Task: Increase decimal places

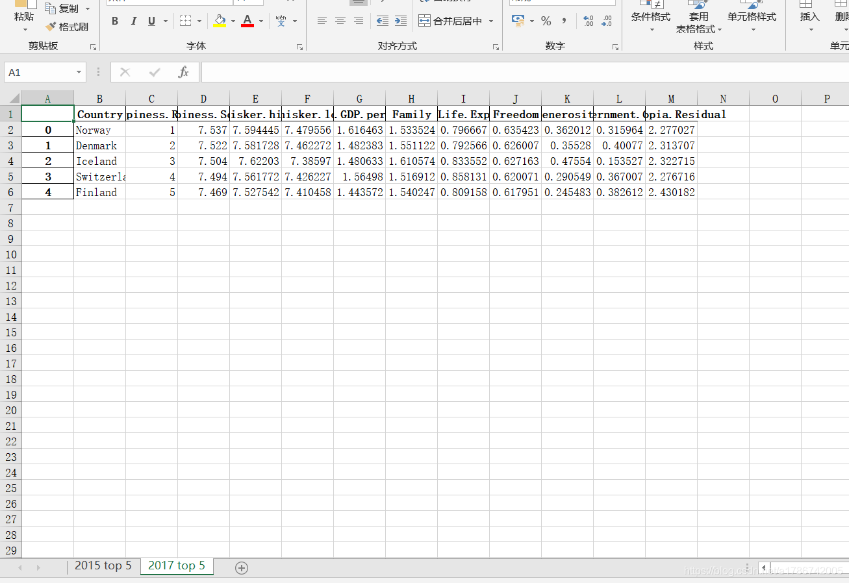Action: coord(588,21)
